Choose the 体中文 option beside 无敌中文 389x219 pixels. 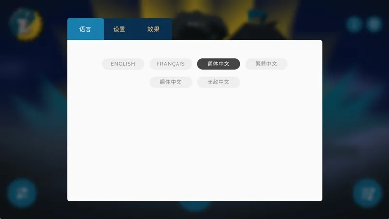click(x=171, y=82)
